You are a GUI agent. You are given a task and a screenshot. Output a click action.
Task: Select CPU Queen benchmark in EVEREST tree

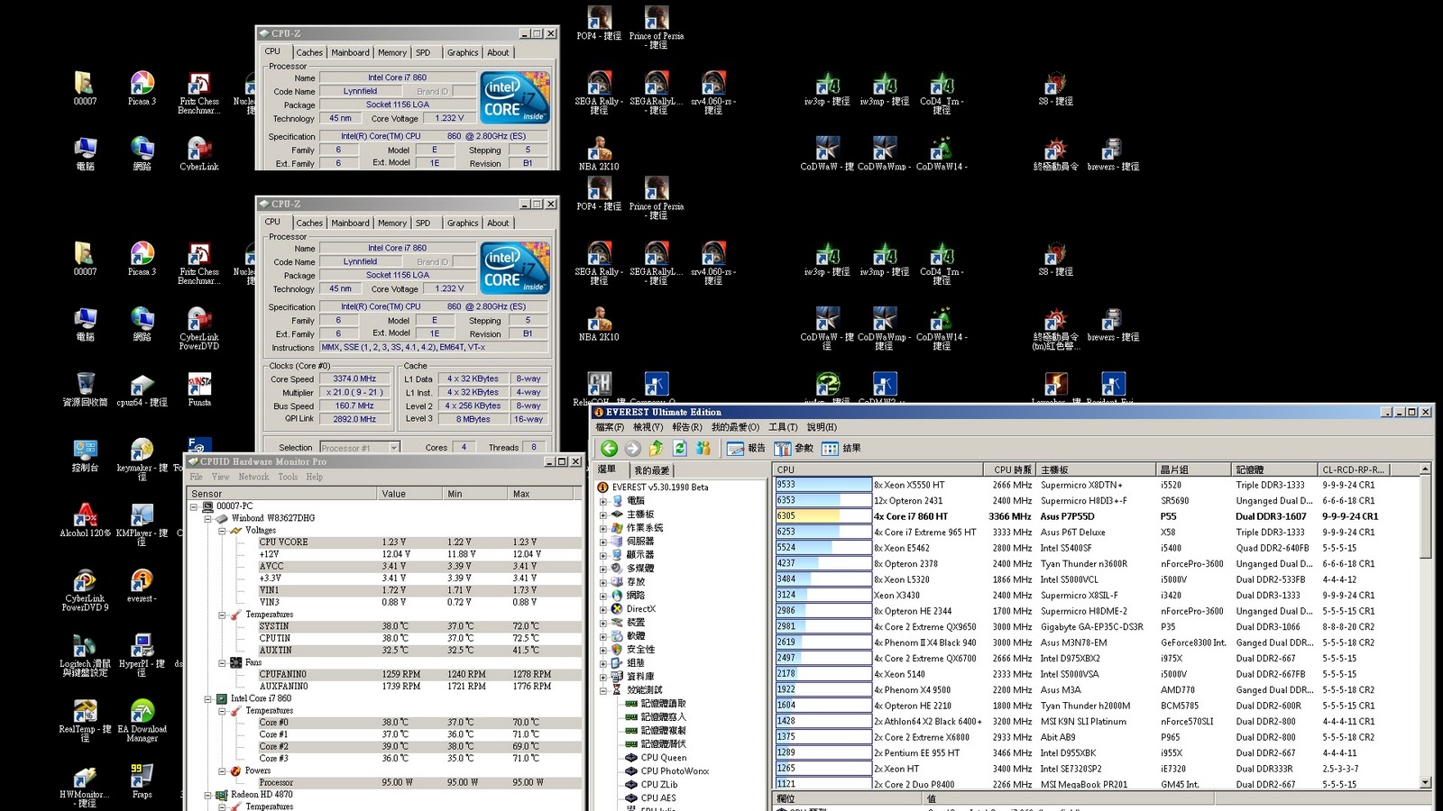coord(663,758)
